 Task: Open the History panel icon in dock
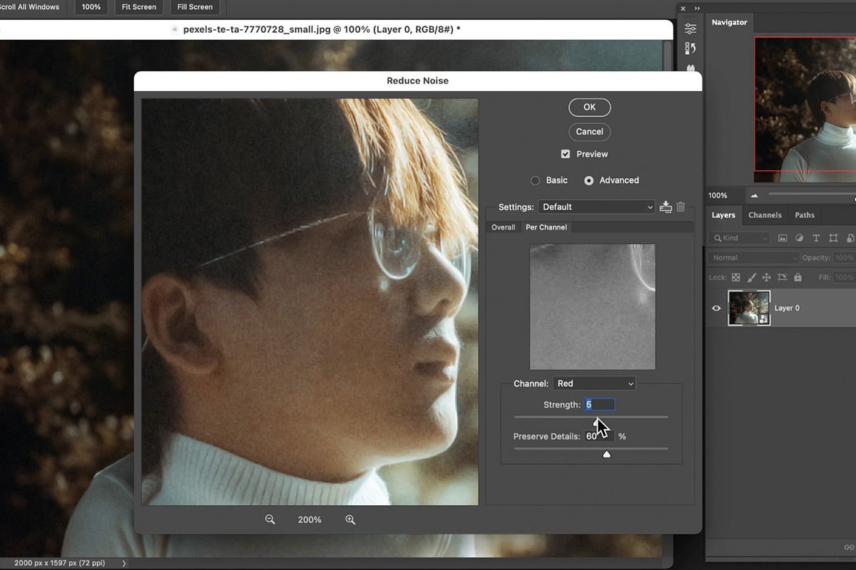pos(690,48)
